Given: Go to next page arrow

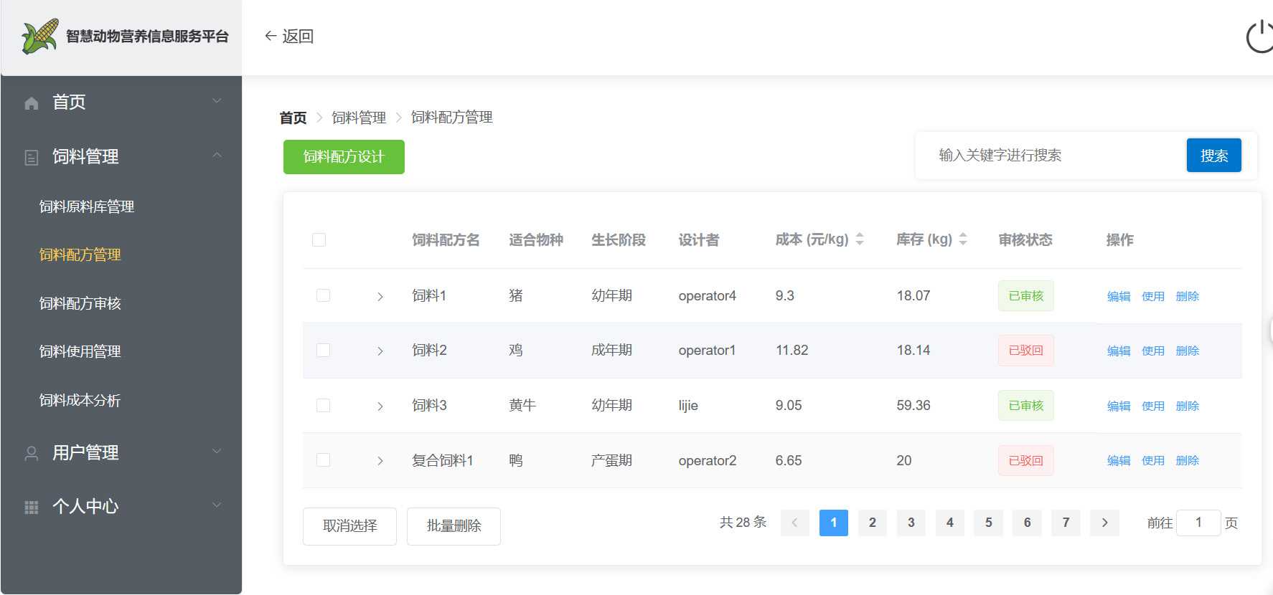Looking at the screenshot, I should pos(1104,523).
